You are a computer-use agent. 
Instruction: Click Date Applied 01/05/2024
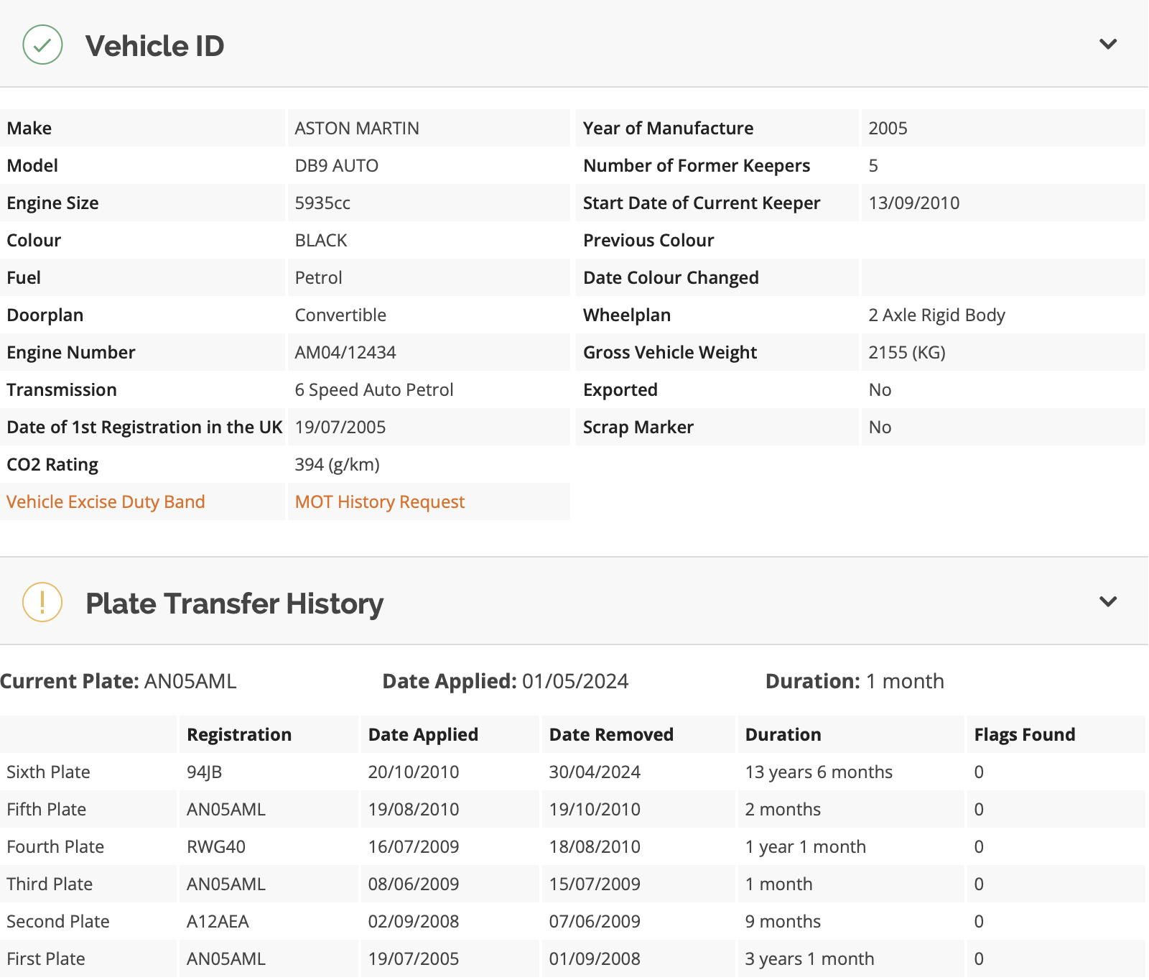click(x=506, y=681)
